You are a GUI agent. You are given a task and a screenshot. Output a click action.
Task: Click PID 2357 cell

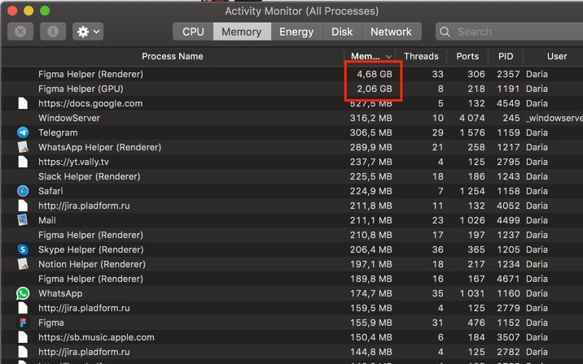508,74
